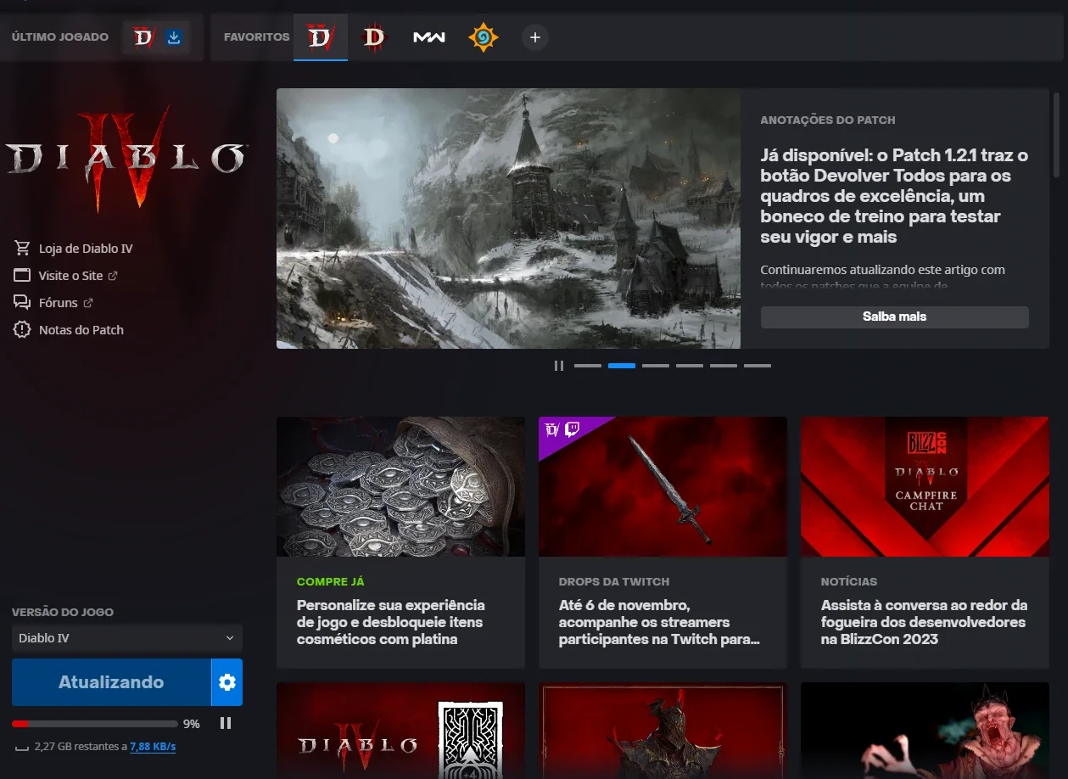Image resolution: width=1068 pixels, height=779 pixels.
Task: Open game settings gear beside Atualizando
Action: 226,682
